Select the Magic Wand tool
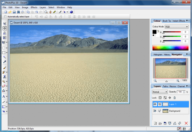This screenshot has height=132, width=192. [5, 57]
